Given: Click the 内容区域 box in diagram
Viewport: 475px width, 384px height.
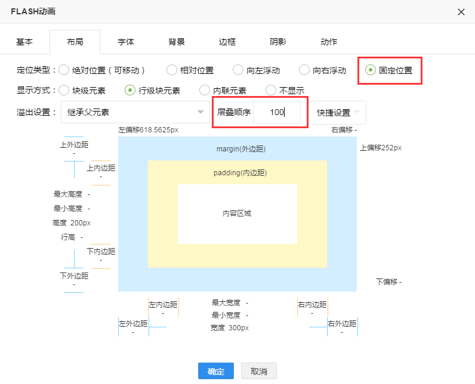Looking at the screenshot, I should (237, 213).
